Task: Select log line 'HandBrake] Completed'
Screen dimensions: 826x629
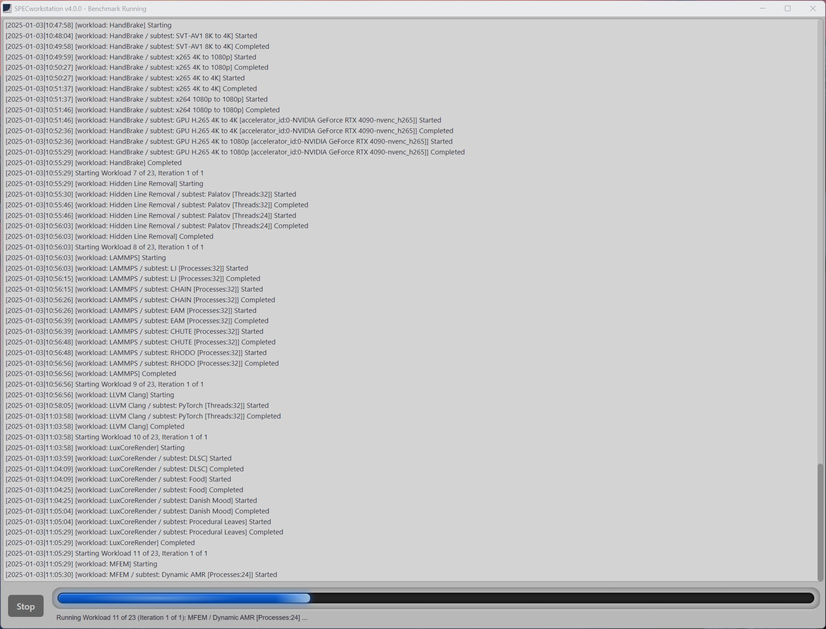Action: [94, 163]
